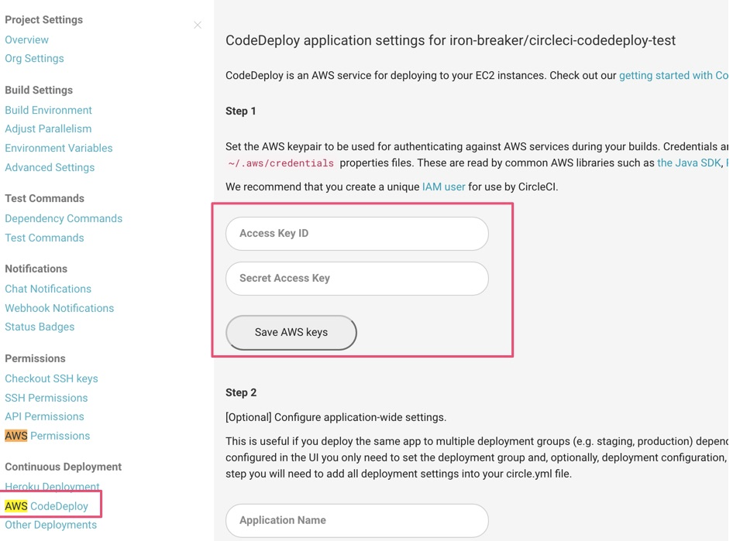Click the Save AWS keys button
The width and height of the screenshot is (733, 541).
pyautogui.click(x=291, y=332)
